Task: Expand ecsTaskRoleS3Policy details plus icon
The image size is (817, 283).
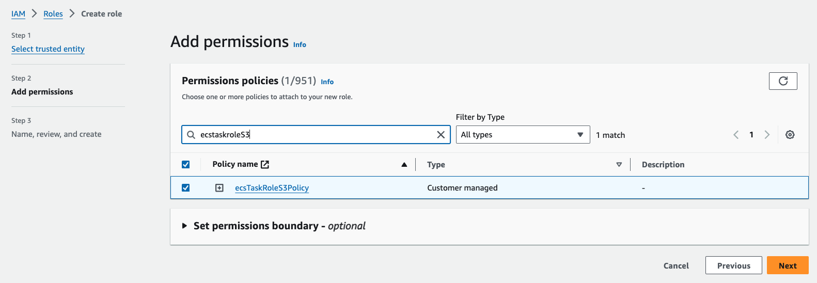Action: 219,188
